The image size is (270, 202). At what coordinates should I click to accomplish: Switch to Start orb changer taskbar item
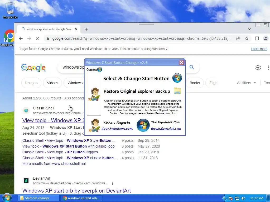click(38, 198)
